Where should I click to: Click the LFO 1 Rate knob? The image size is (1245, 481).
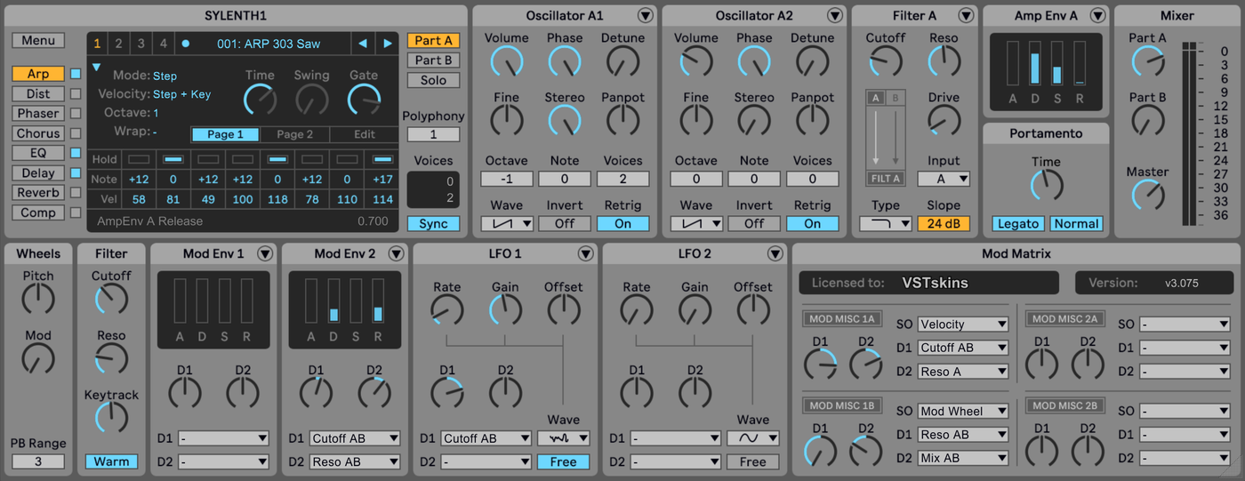click(447, 309)
